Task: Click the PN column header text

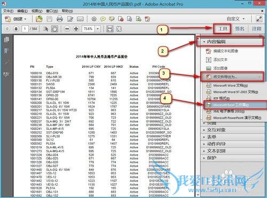Action: coord(32,67)
